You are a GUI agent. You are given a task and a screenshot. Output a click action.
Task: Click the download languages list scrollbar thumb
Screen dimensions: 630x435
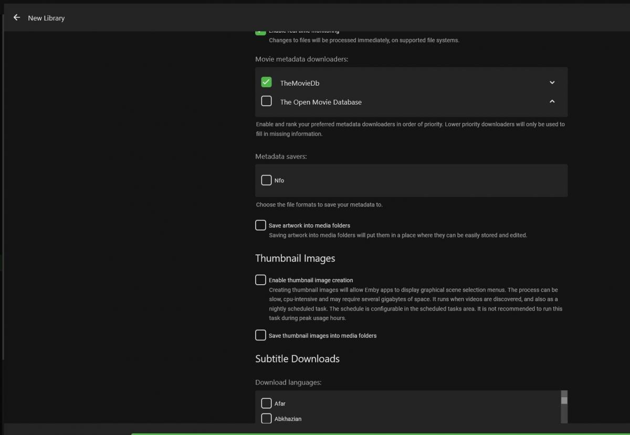(x=564, y=400)
